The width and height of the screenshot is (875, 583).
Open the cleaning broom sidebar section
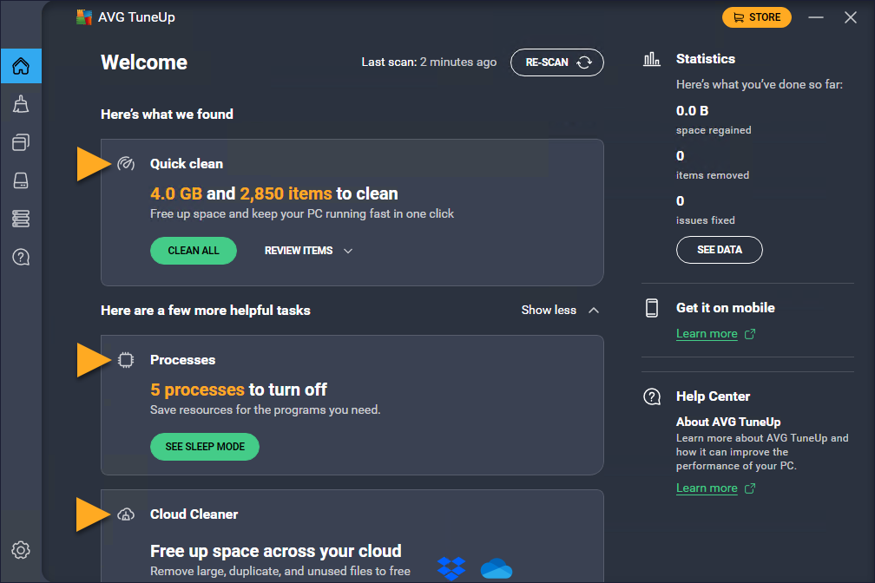coord(21,104)
